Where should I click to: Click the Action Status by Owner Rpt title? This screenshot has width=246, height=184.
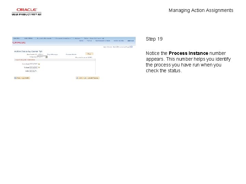pyautogui.click(x=28, y=51)
